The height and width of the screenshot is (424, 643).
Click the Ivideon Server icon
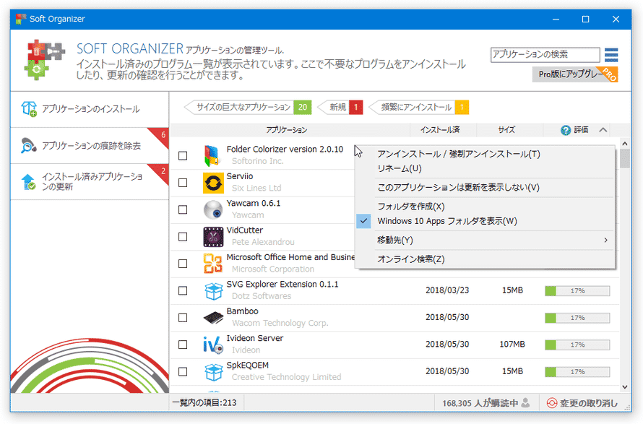[213, 345]
